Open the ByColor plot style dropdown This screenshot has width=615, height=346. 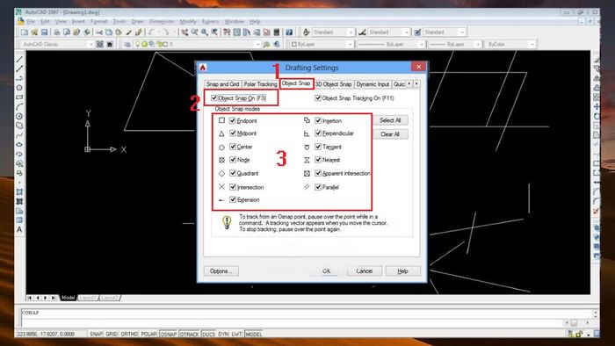(x=510, y=44)
